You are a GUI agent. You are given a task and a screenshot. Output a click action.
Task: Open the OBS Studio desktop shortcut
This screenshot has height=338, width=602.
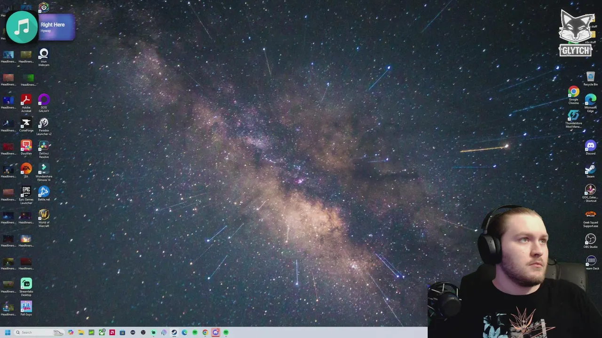[x=590, y=241]
